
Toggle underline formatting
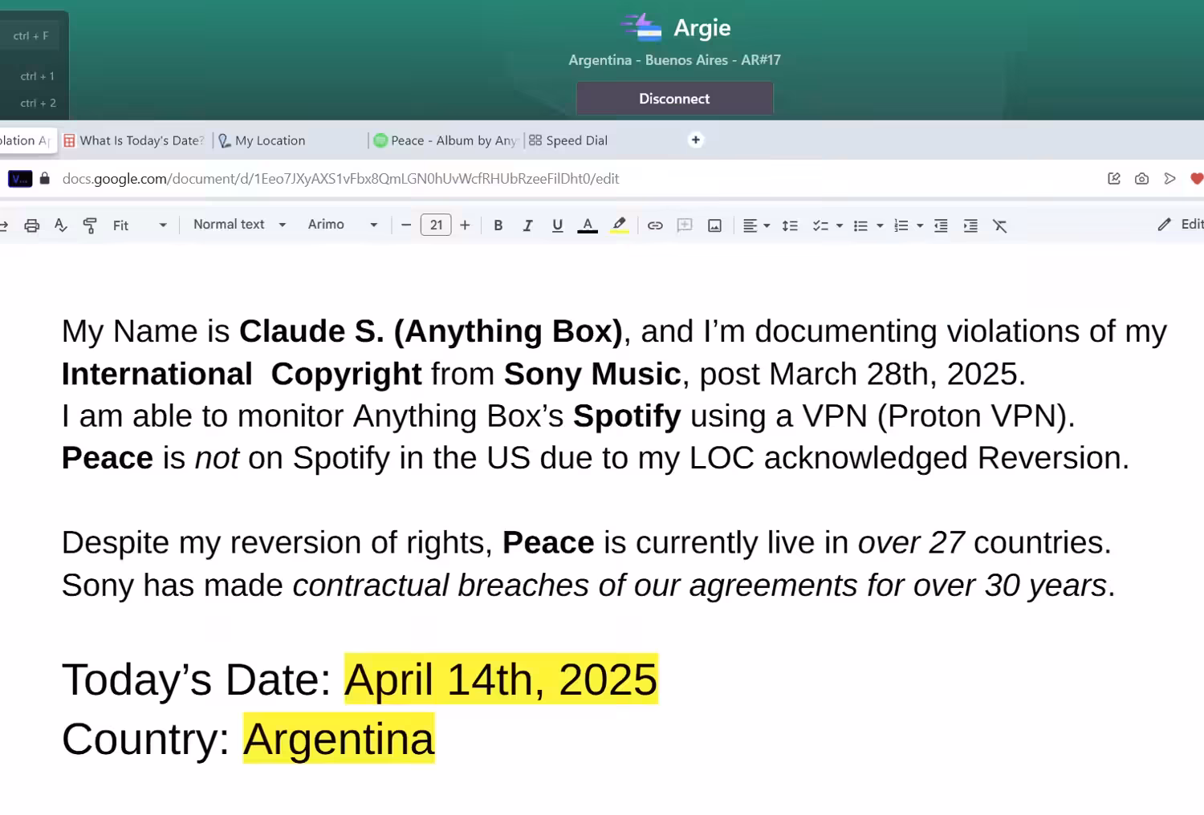coord(557,225)
